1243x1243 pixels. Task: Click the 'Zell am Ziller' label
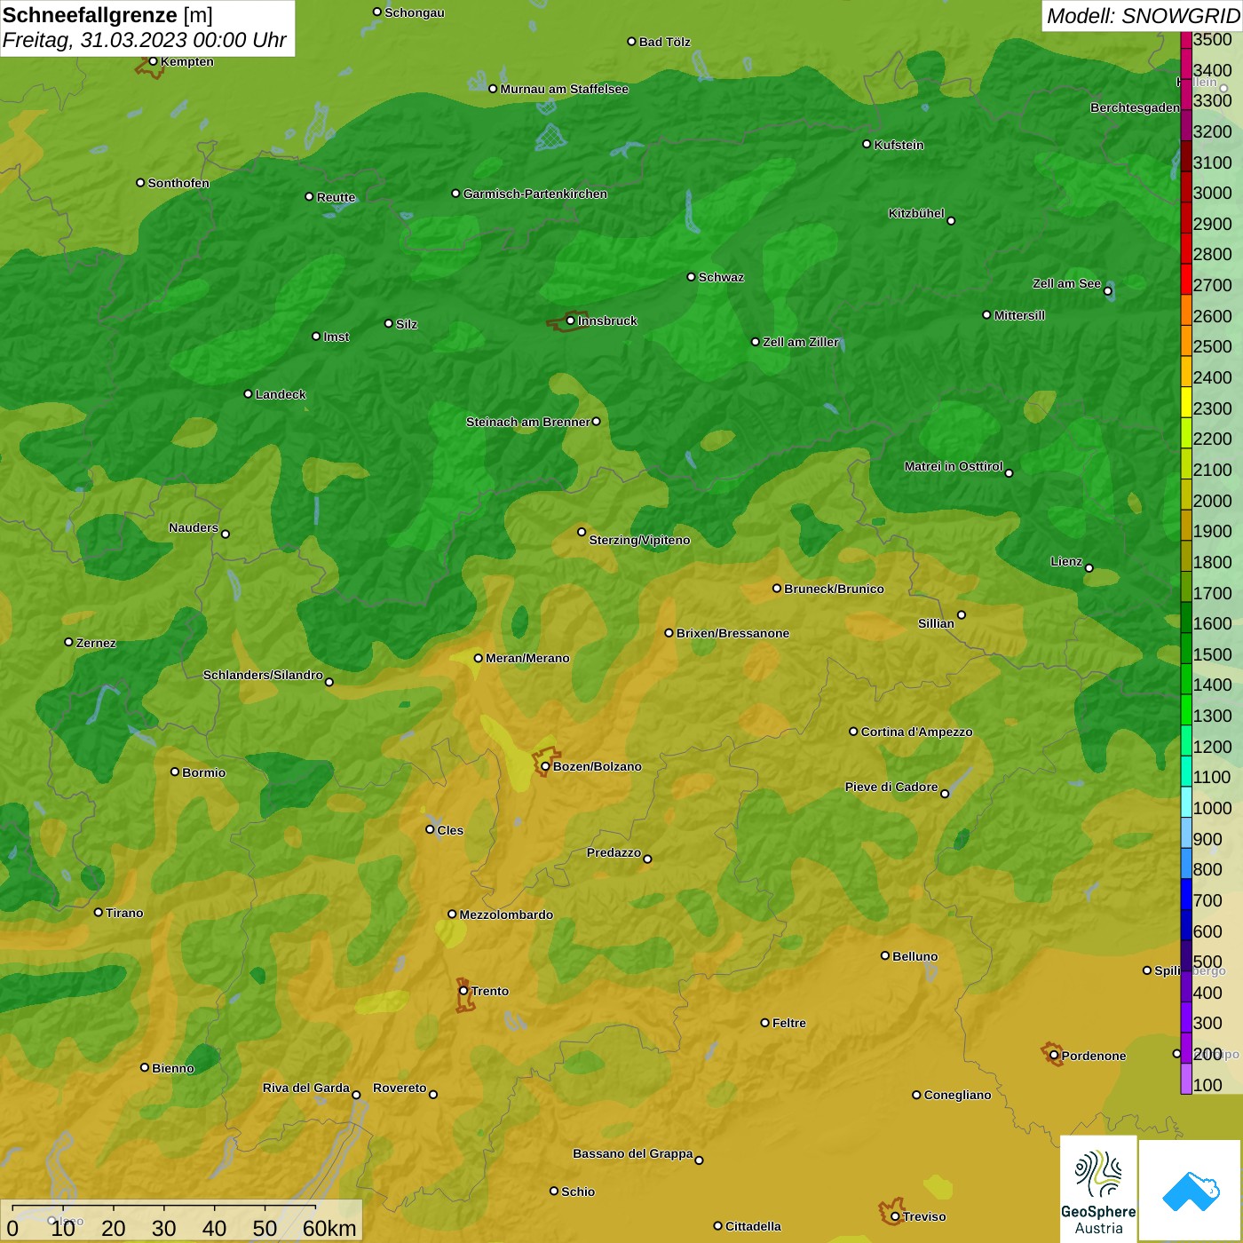click(x=801, y=342)
